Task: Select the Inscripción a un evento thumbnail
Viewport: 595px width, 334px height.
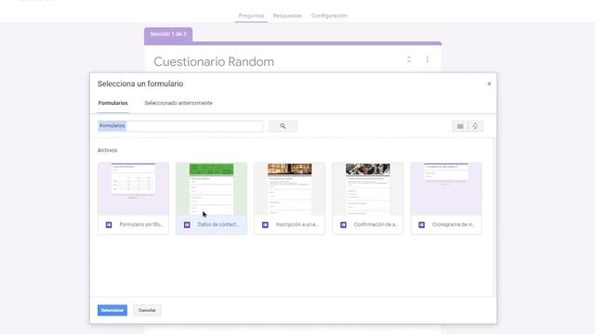Action: pyautogui.click(x=289, y=189)
